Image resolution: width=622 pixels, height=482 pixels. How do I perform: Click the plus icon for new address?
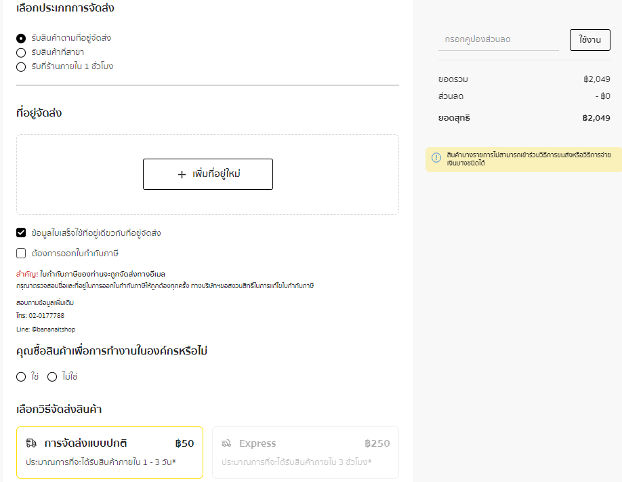182,174
